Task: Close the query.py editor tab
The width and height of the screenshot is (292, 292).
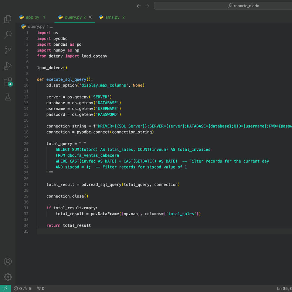Action: click(x=90, y=17)
